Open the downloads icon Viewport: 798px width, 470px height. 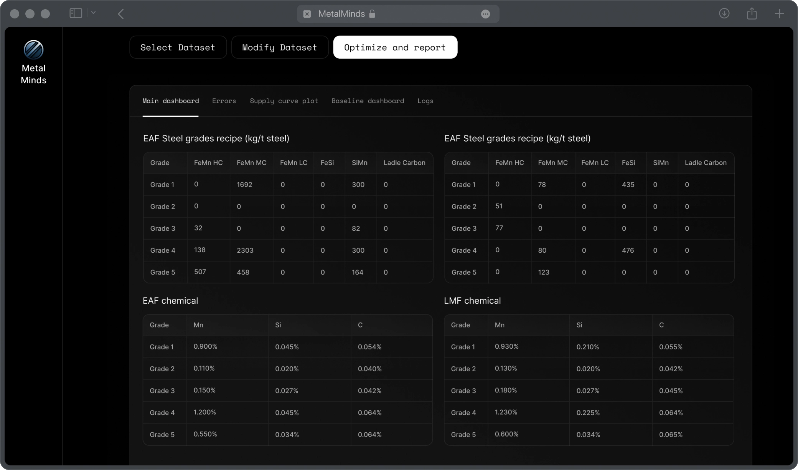click(x=724, y=13)
